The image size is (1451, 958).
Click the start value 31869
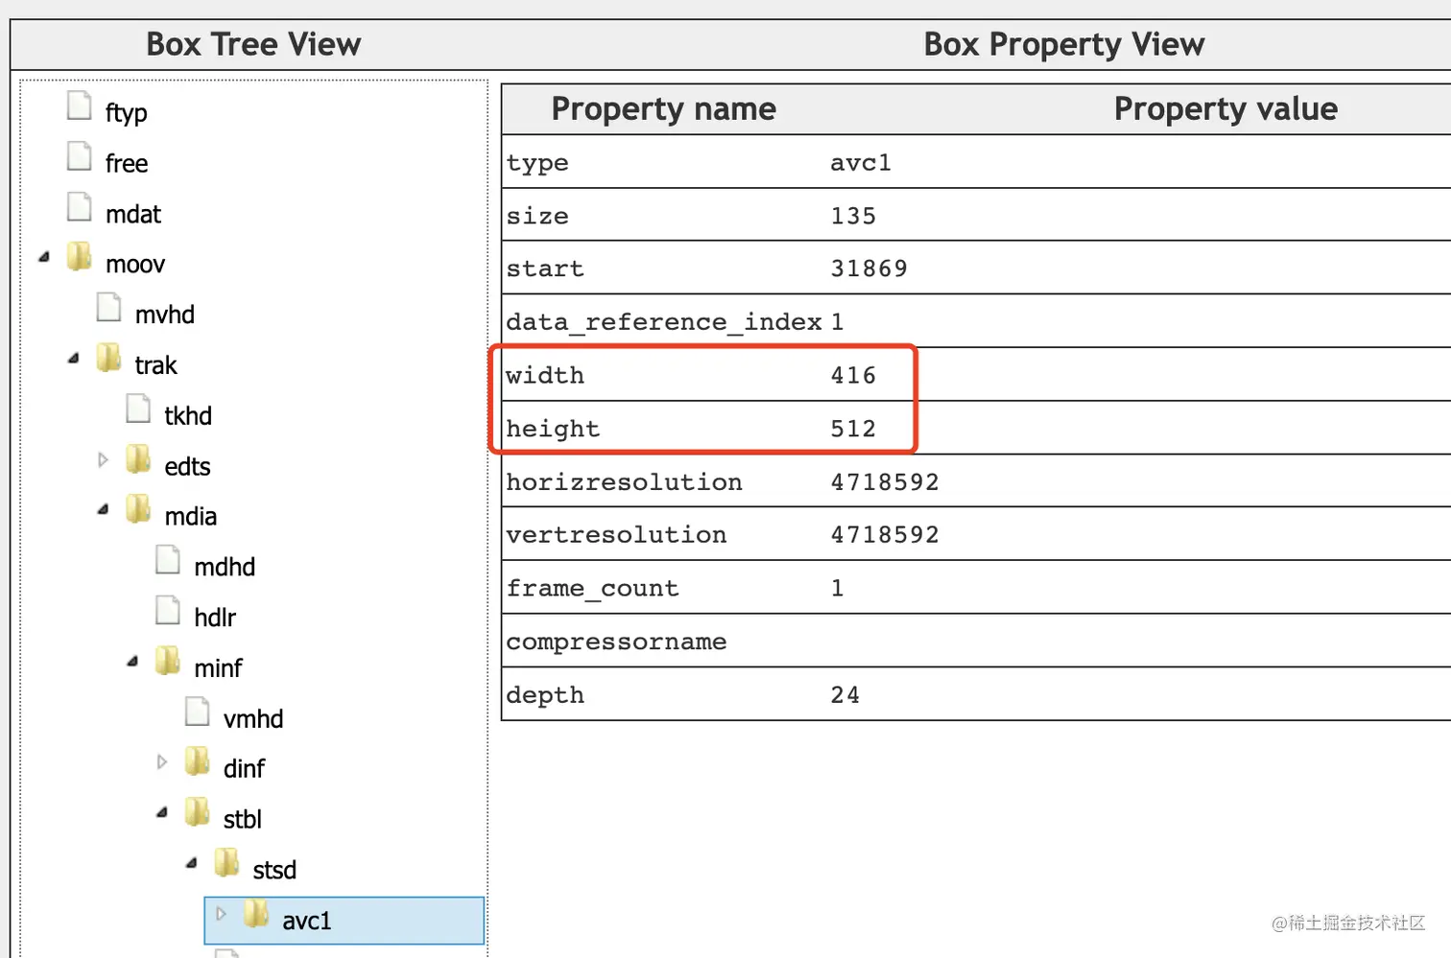868,269
